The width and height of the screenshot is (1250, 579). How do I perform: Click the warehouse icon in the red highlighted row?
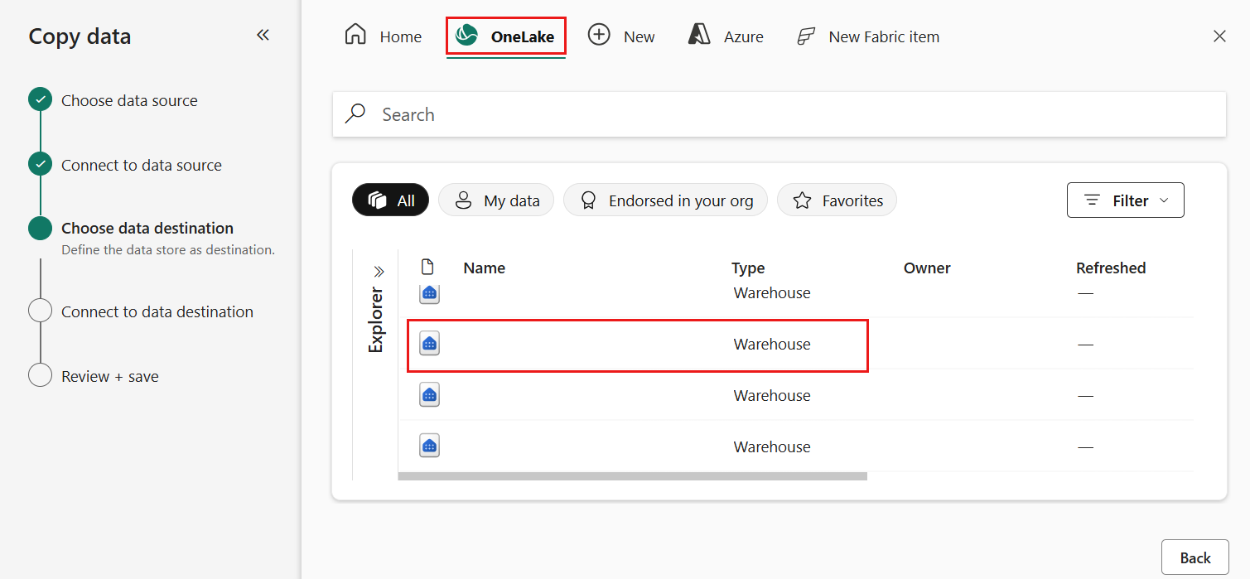[x=429, y=343]
